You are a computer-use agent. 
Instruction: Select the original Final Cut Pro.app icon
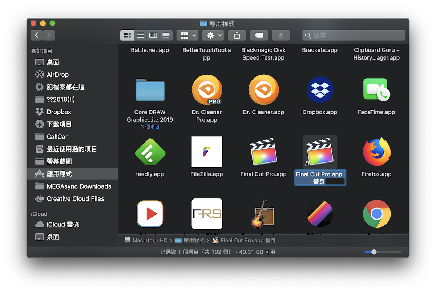pos(263,152)
